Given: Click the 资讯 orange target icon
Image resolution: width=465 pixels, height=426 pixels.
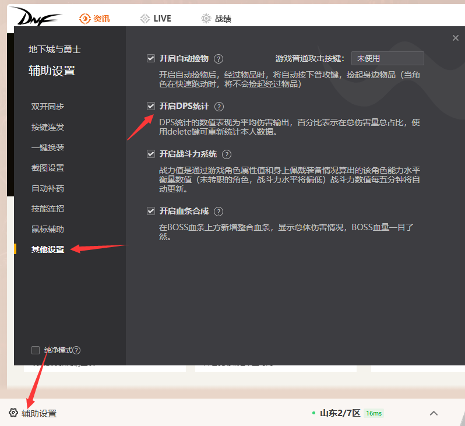Looking at the screenshot, I should tap(85, 19).
